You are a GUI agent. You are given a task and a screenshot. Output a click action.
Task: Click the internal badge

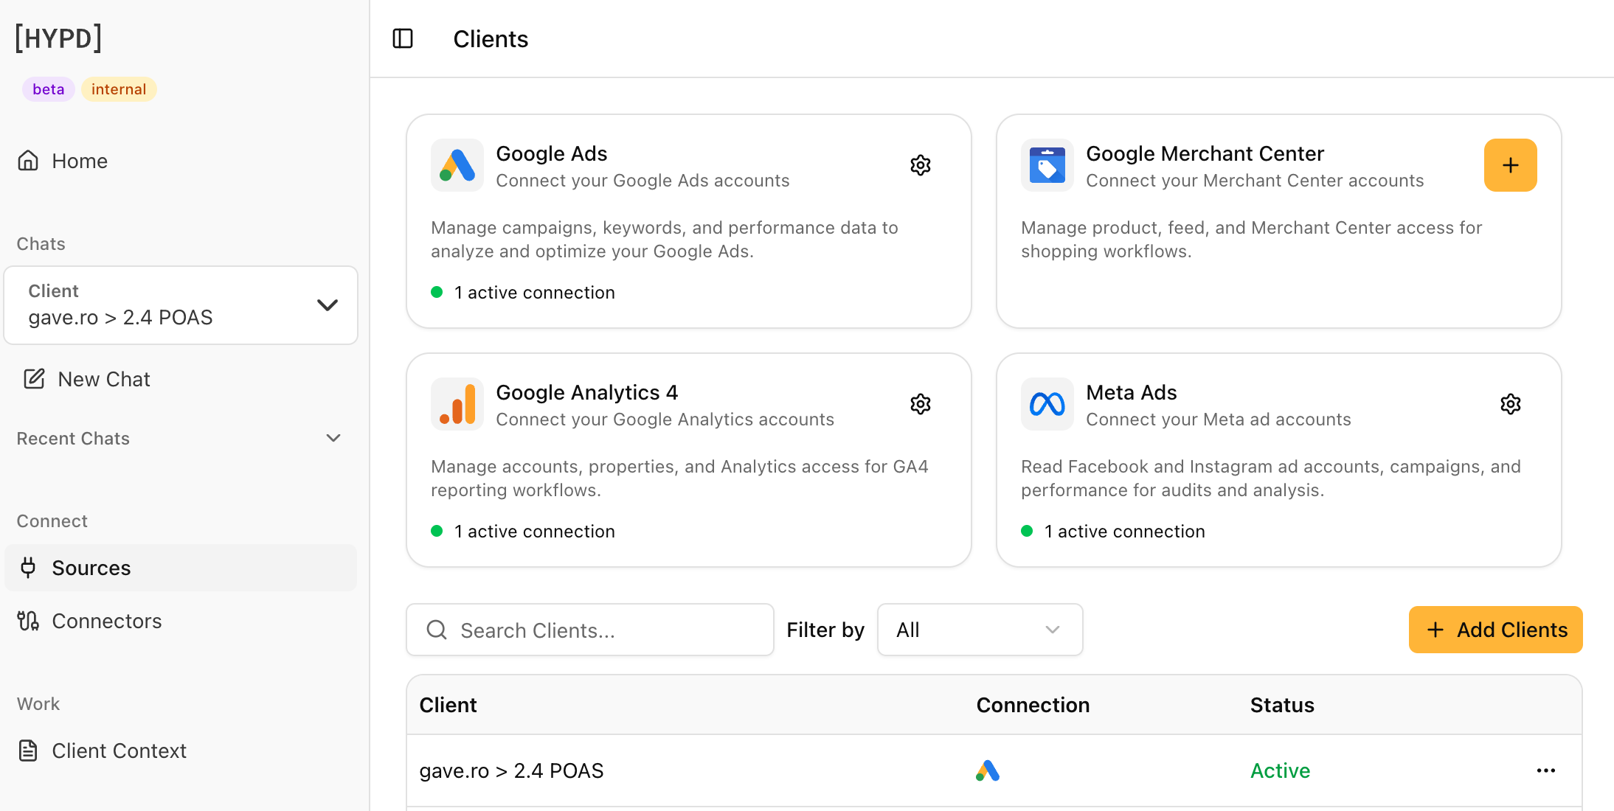click(x=119, y=89)
